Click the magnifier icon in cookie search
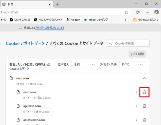 [x=110, y=43]
